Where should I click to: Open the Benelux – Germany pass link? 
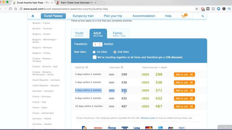click(42, 29)
